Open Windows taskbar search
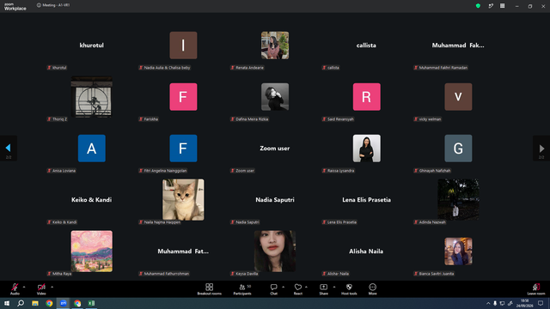 (x=21, y=303)
